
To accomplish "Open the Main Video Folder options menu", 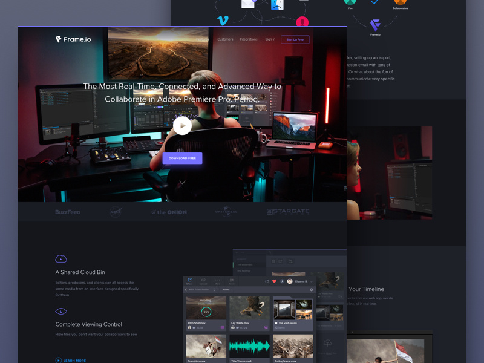I will (214, 289).
